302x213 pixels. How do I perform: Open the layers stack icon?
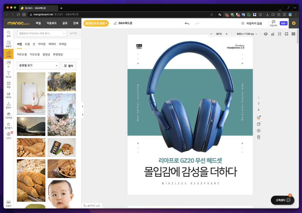click(266, 34)
